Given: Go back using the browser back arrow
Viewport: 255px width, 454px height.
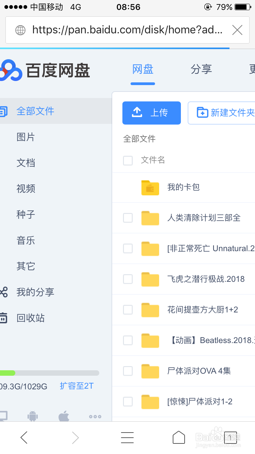Looking at the screenshot, I should click(24, 437).
